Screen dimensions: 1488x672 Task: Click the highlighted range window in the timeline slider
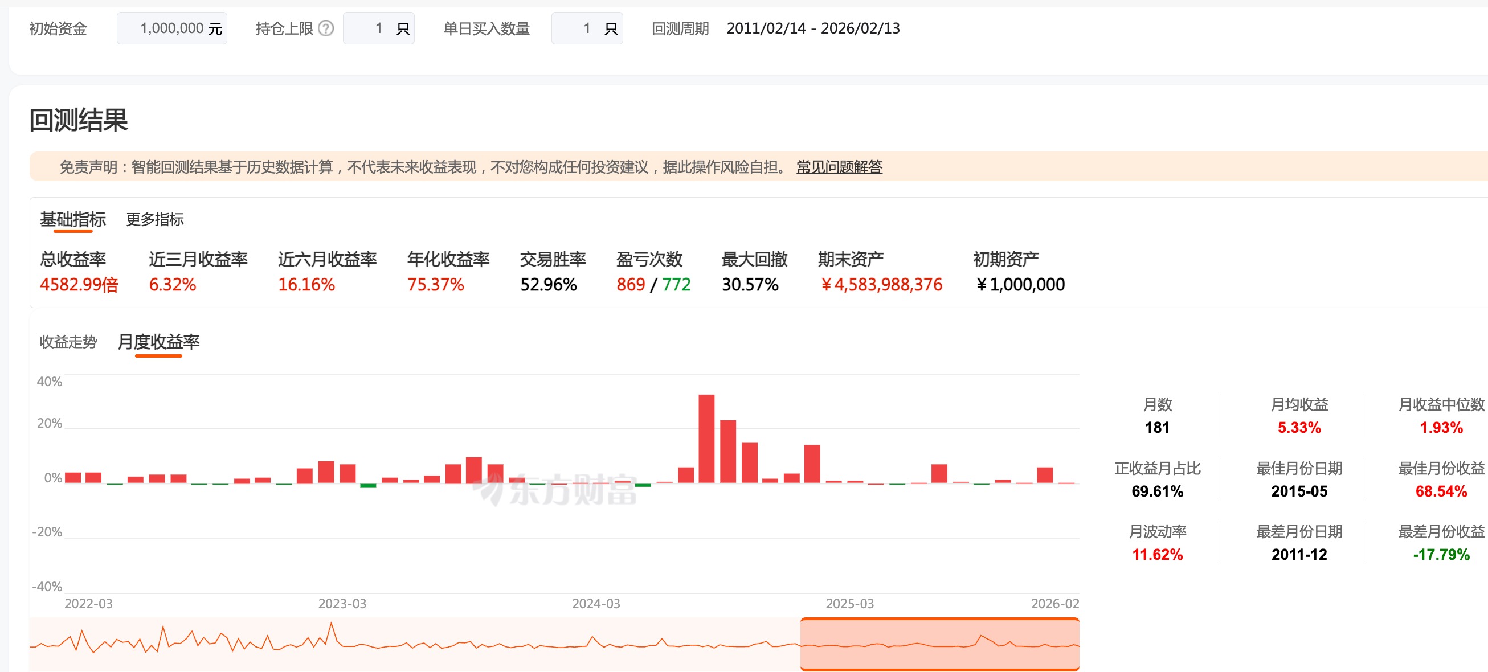coord(939,644)
